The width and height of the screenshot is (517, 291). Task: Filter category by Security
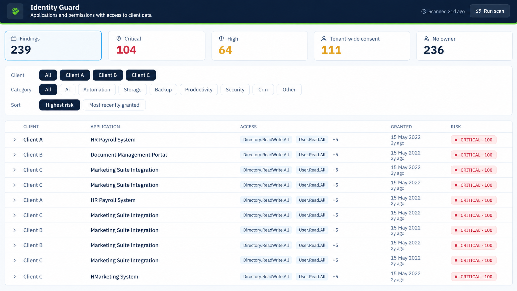pos(235,90)
